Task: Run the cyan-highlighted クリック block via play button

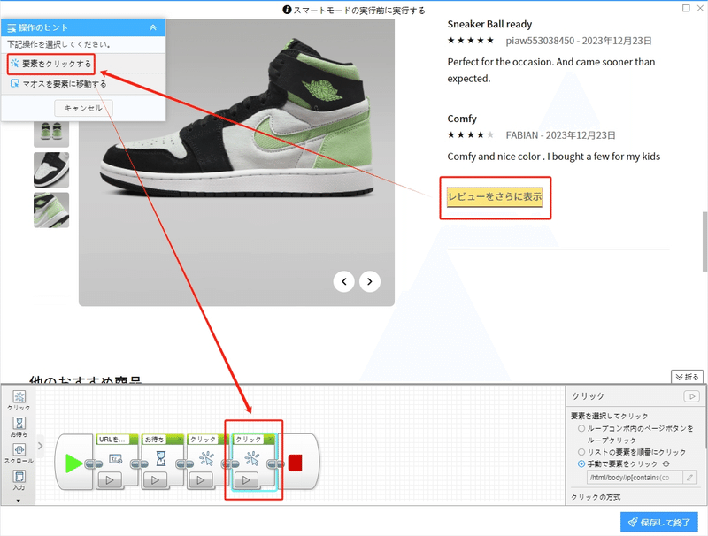Action: (246, 480)
